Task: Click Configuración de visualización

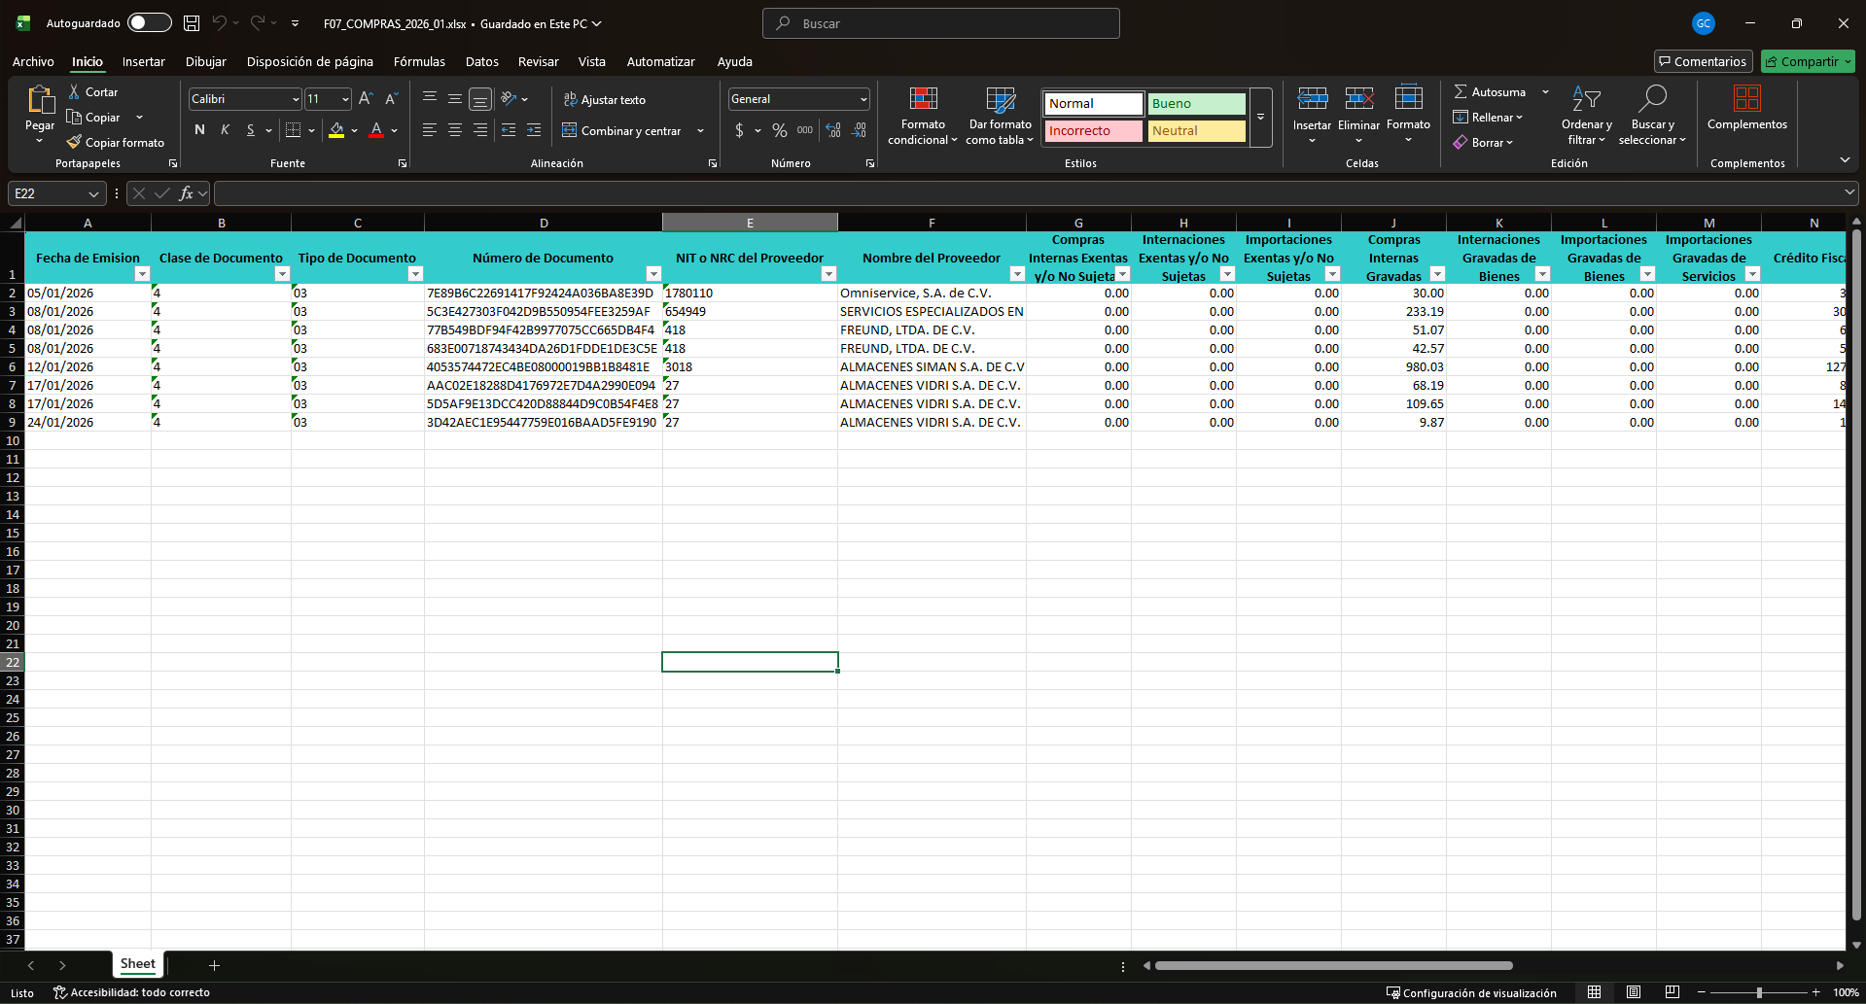Action: (1471, 992)
